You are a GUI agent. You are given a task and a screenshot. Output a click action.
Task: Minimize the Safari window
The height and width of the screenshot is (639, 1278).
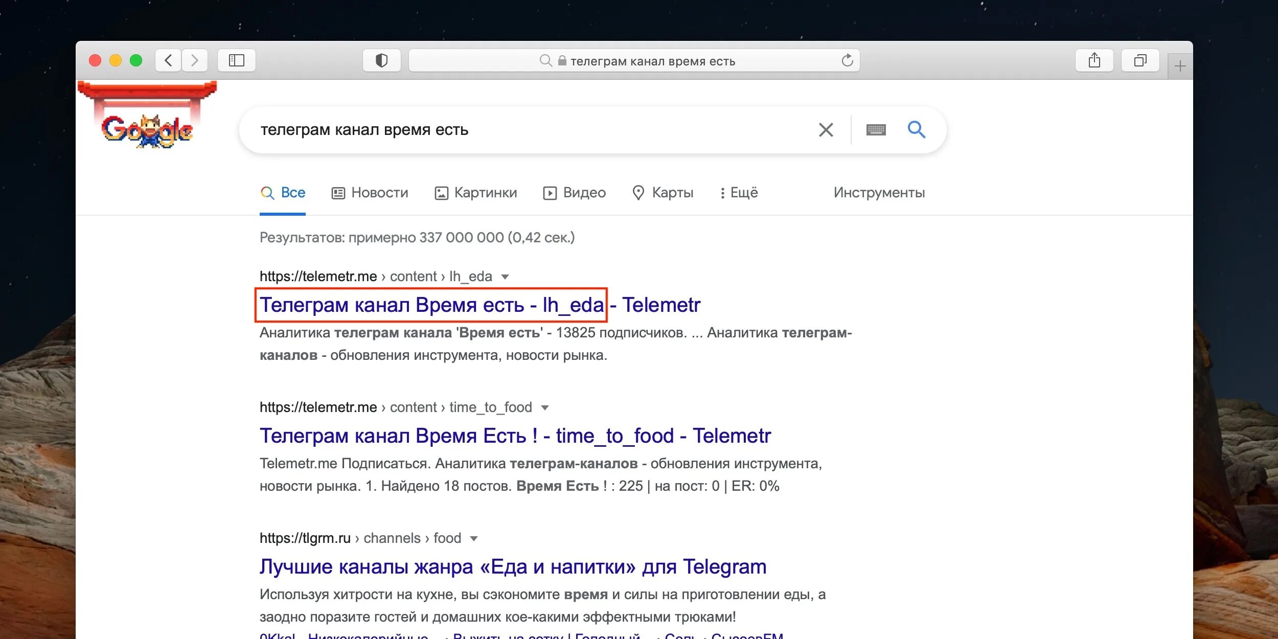coord(116,61)
